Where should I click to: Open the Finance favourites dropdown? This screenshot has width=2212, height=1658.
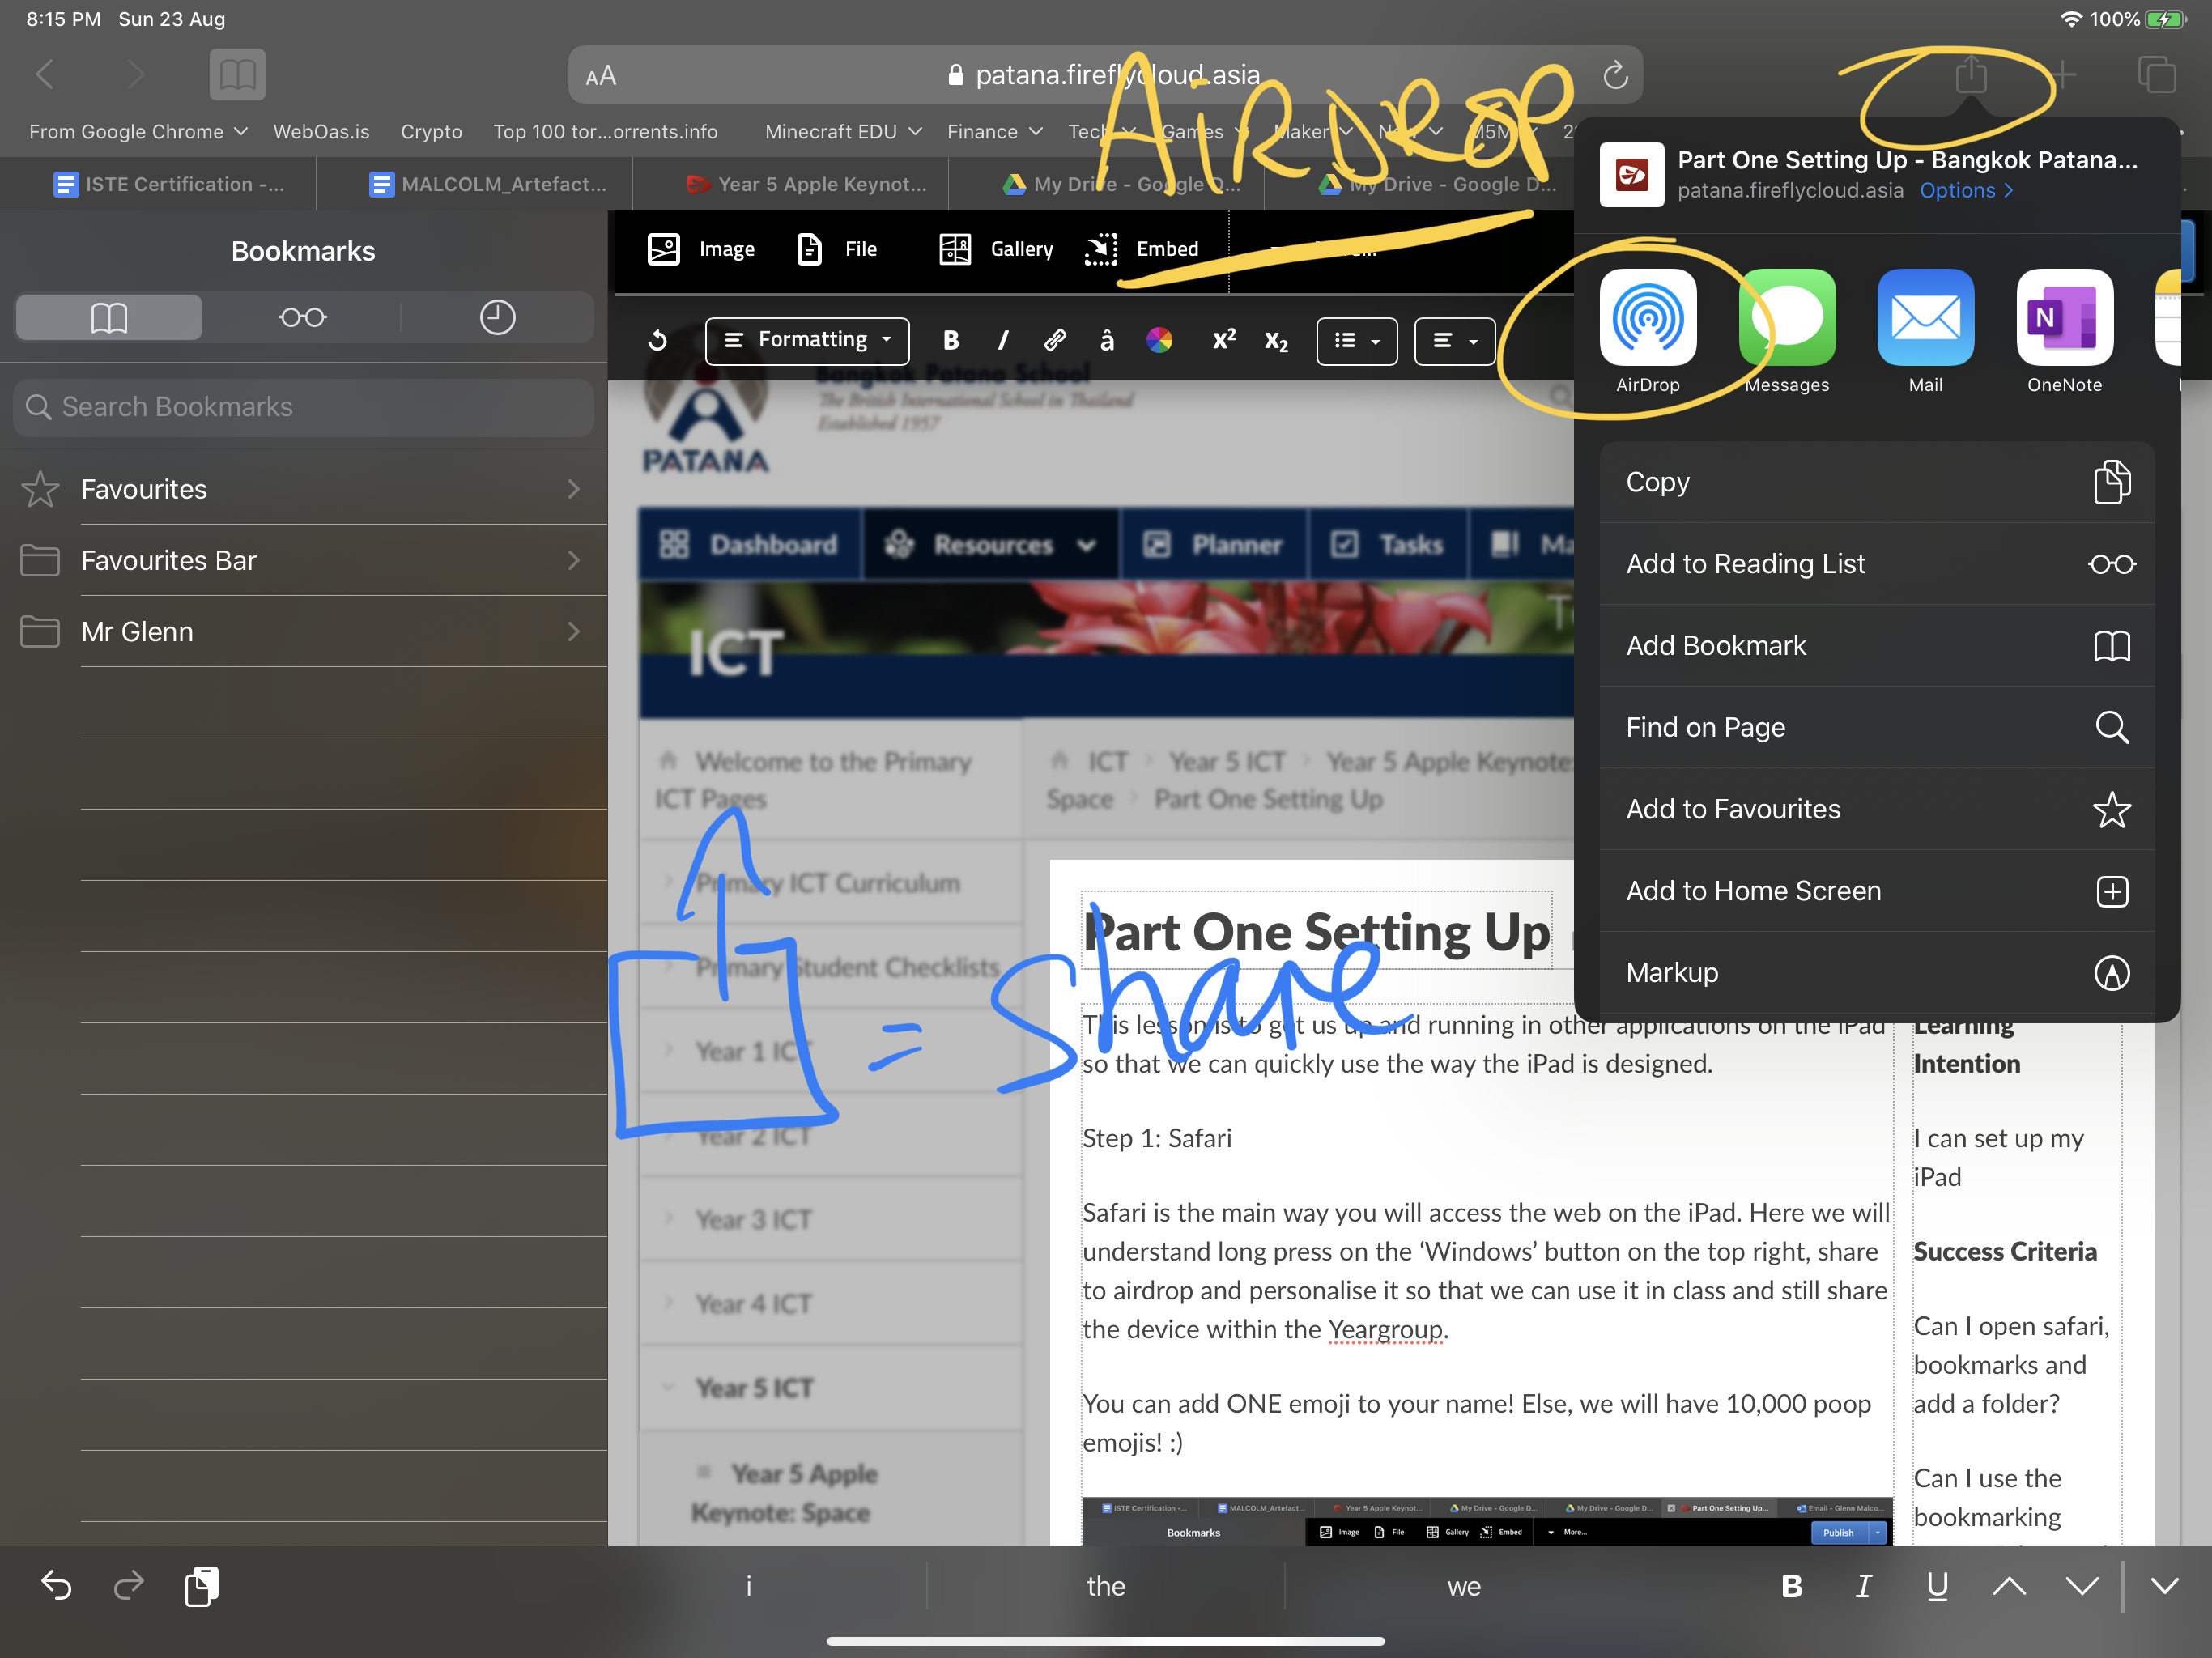click(x=994, y=131)
